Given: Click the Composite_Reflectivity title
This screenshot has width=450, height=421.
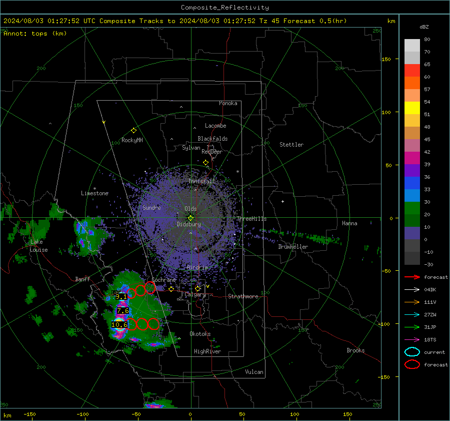Looking at the screenshot, I should tap(225, 8).
